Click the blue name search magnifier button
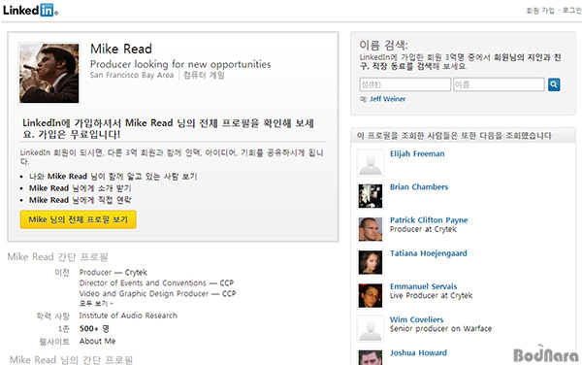582x365 pixels. click(554, 84)
